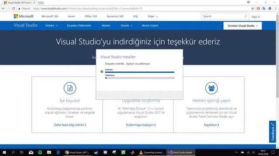Open File Explorer from the taskbar
This screenshot has height=156, width=279.
click(49, 152)
